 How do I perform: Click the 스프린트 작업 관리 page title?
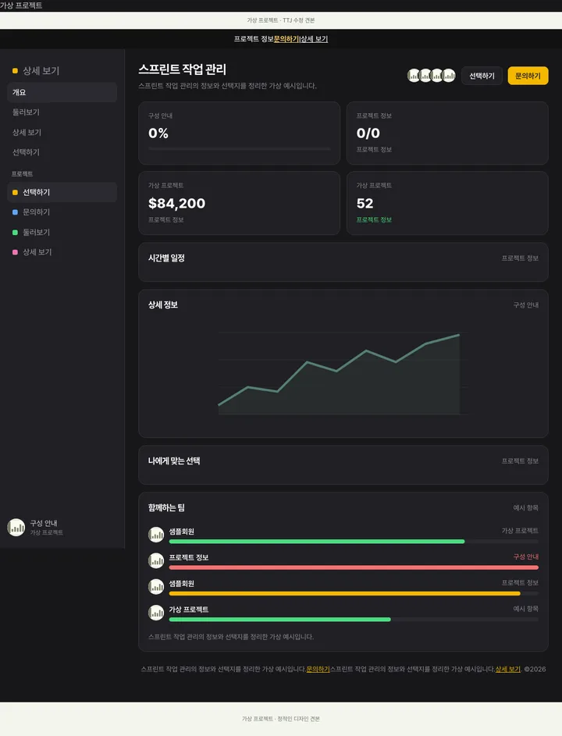(182, 69)
